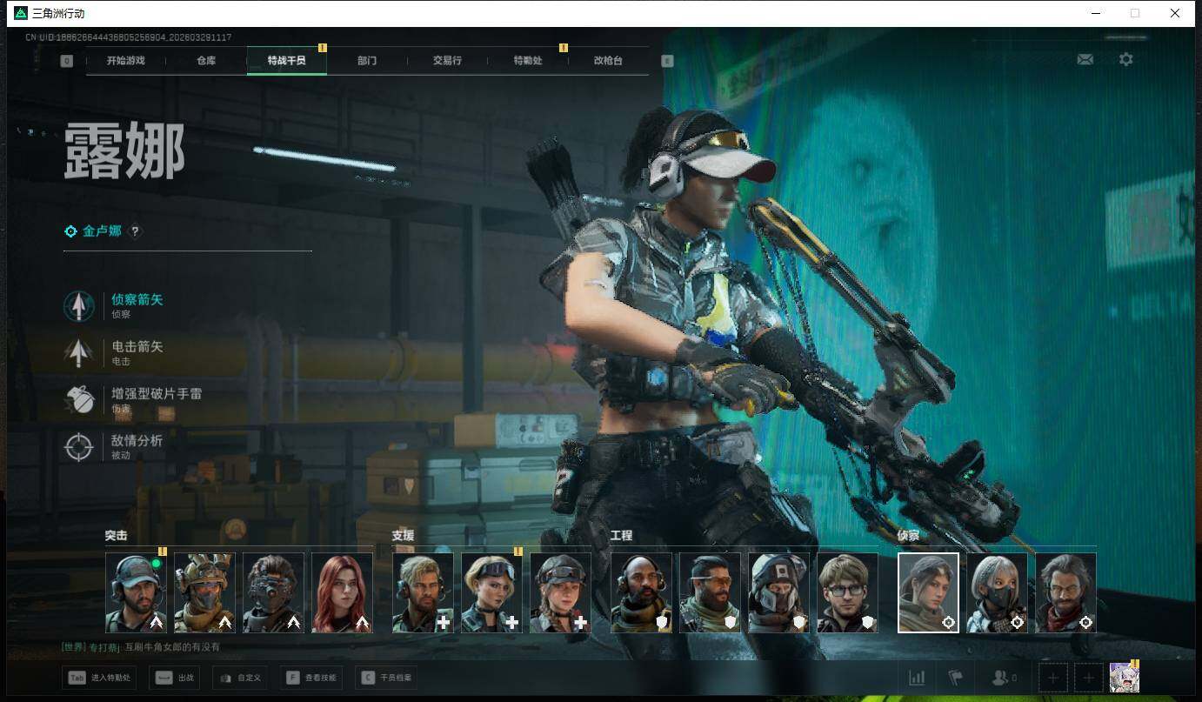1202x702 pixels.
Task: Open the 干员档案 button
Action: (387, 678)
